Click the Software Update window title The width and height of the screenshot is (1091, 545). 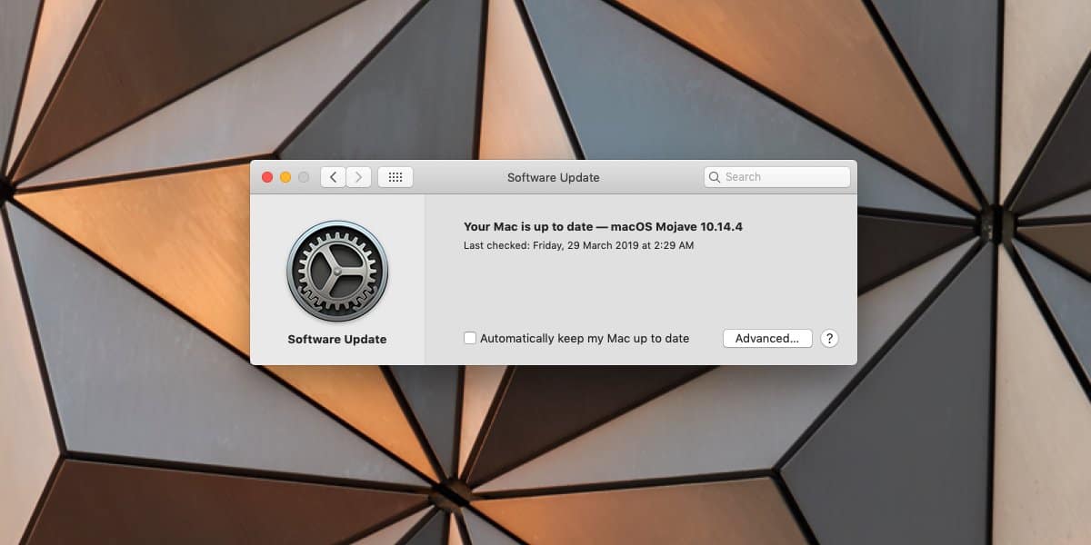554,177
